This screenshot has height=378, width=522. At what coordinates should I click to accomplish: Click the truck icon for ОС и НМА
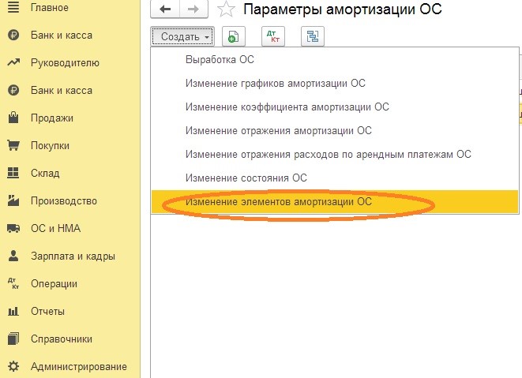click(13, 228)
